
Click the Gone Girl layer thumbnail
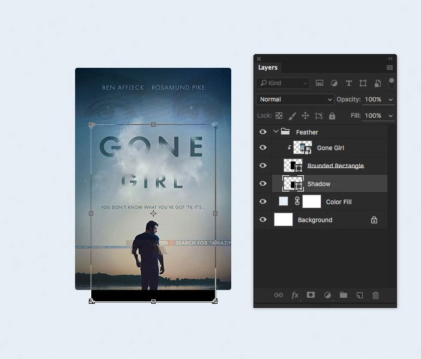302,148
